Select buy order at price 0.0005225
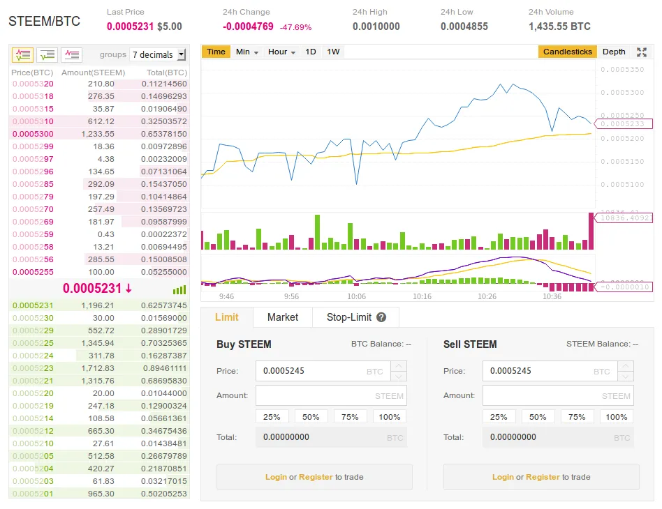662x509 pixels. click(99, 343)
